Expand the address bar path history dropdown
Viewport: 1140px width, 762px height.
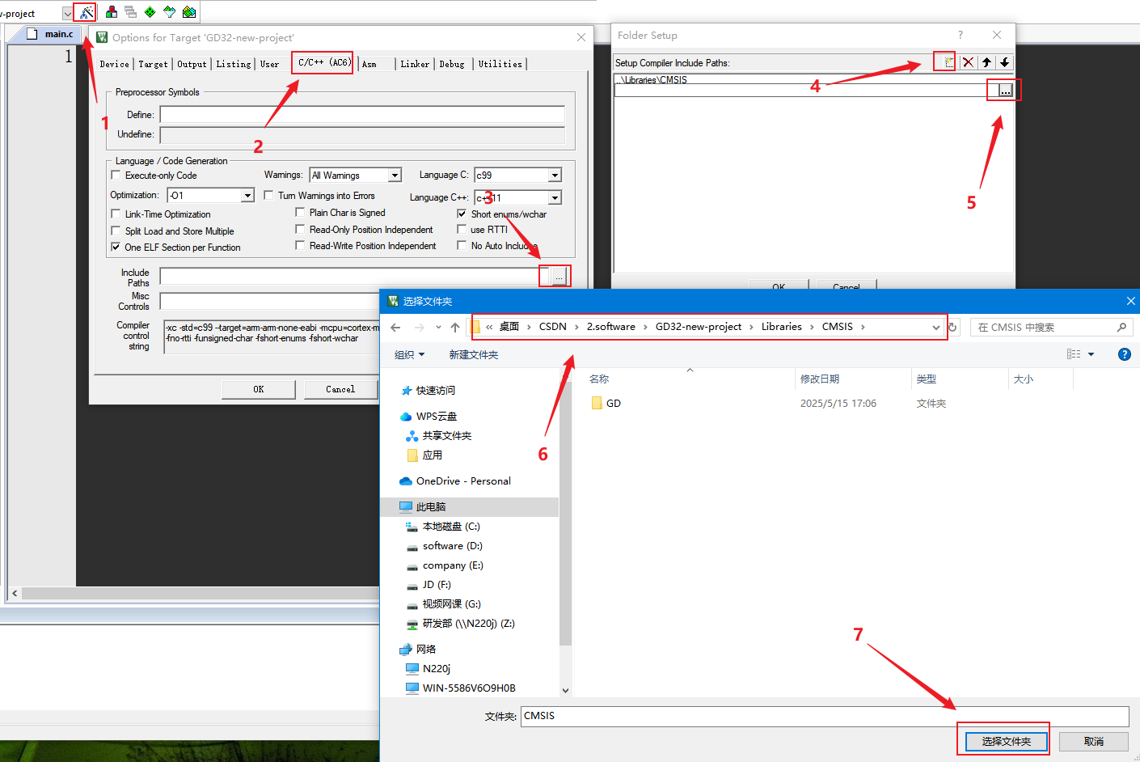935,327
